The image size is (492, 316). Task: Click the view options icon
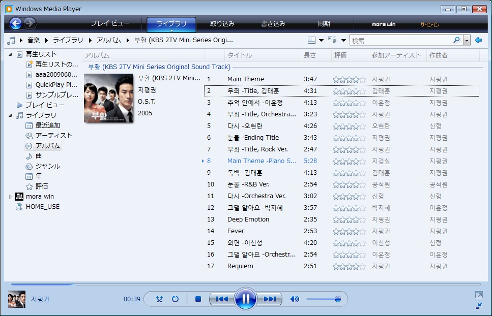332,40
